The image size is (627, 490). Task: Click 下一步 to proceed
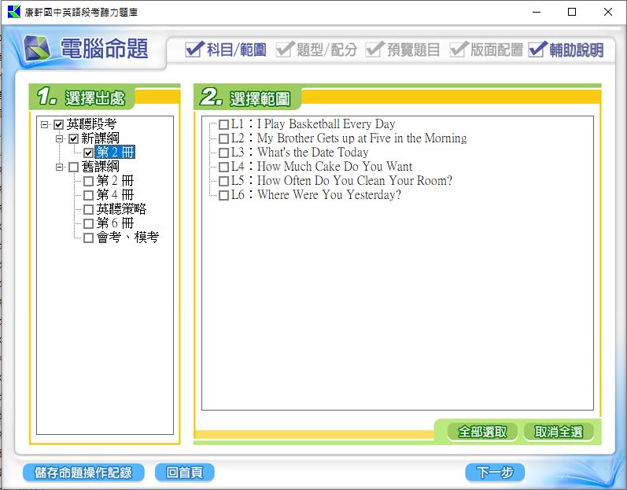(x=495, y=472)
